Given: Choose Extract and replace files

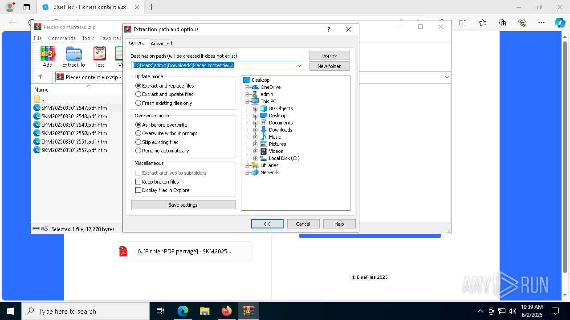Looking at the screenshot, I should [x=165, y=86].
